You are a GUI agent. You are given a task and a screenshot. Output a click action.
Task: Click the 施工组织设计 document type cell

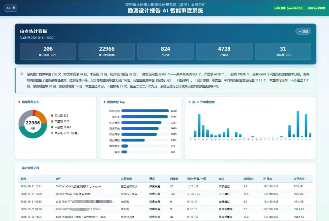click(x=129, y=186)
